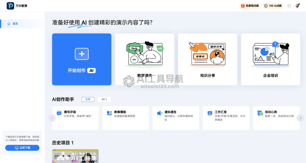Open the 知识分享 template card
The height and width of the screenshot is (163, 306).
[x=208, y=60]
